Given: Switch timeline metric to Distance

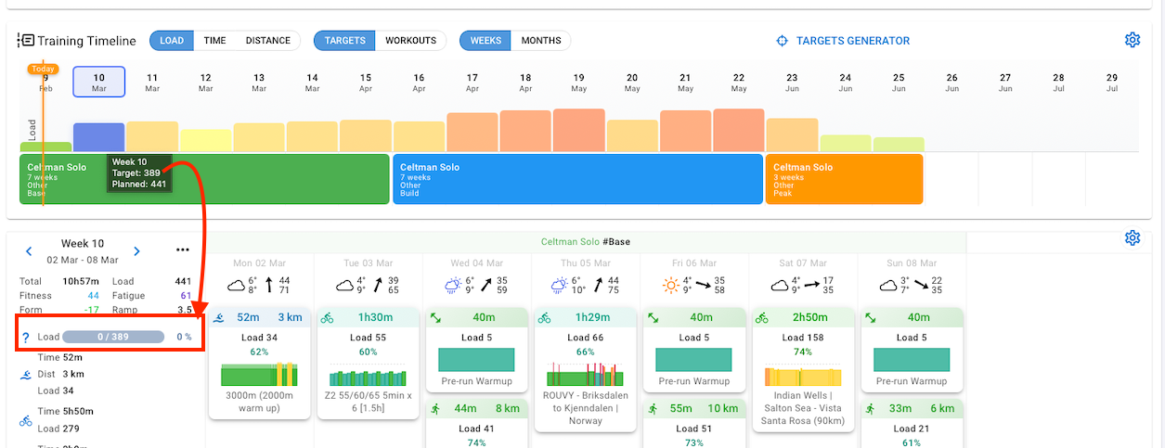Looking at the screenshot, I should (x=267, y=41).
